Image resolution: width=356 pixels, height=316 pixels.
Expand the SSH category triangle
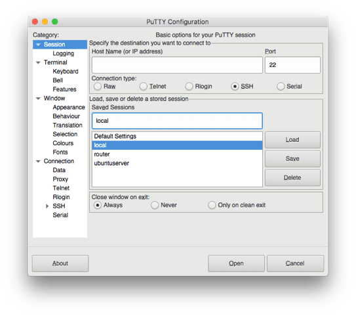47,206
